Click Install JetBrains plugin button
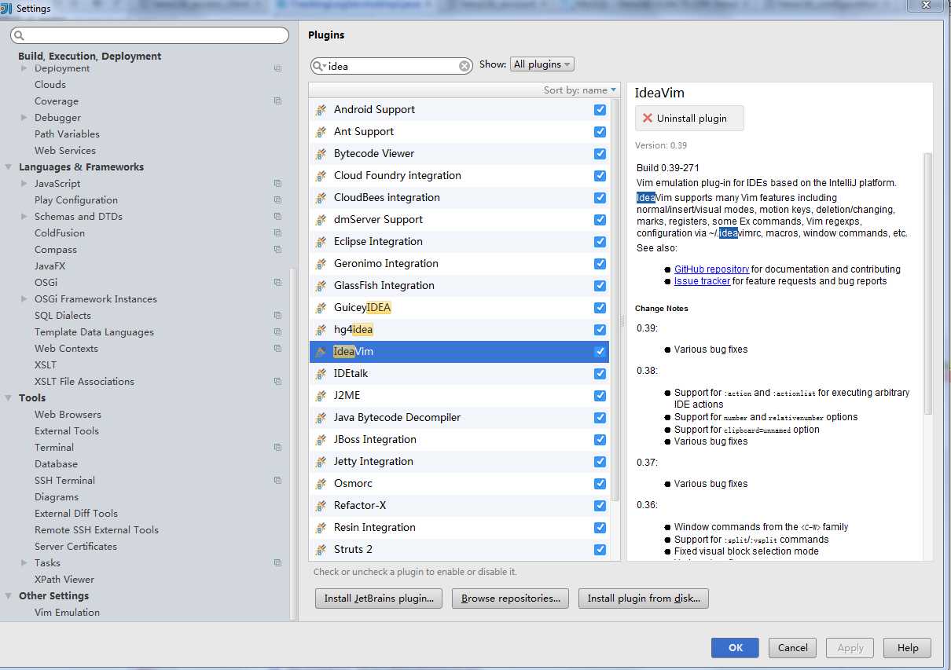This screenshot has height=670, width=951. (x=379, y=599)
